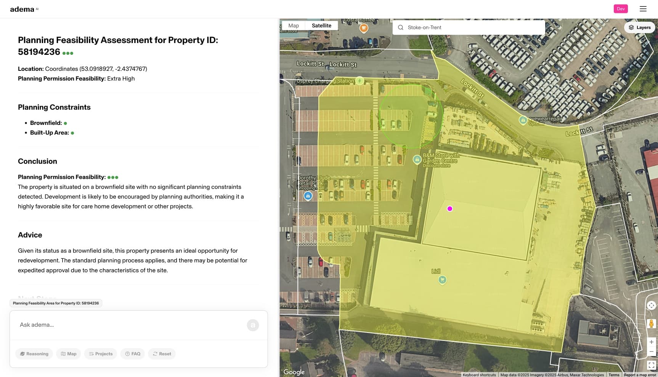Open Keyboard shortcuts link
Viewport: 658px width, 377px height.
click(x=479, y=375)
